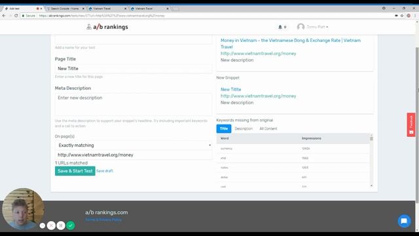The image size is (419, 236).
Task: Click the first keyword row in table
Action: [x=293, y=149]
